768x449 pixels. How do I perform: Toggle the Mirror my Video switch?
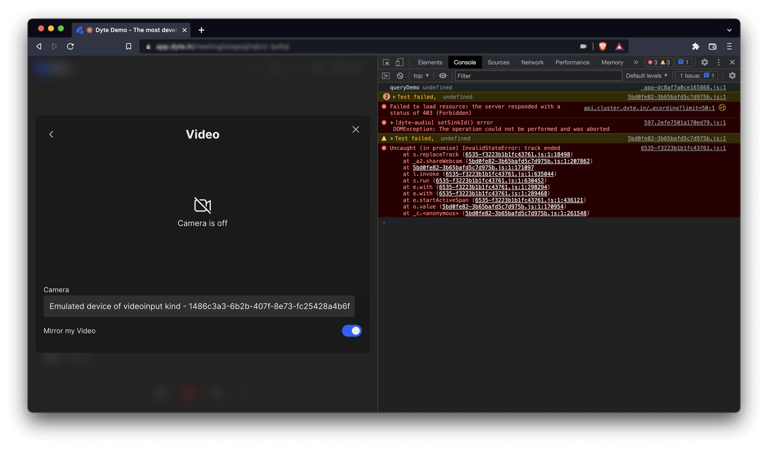[x=352, y=331]
